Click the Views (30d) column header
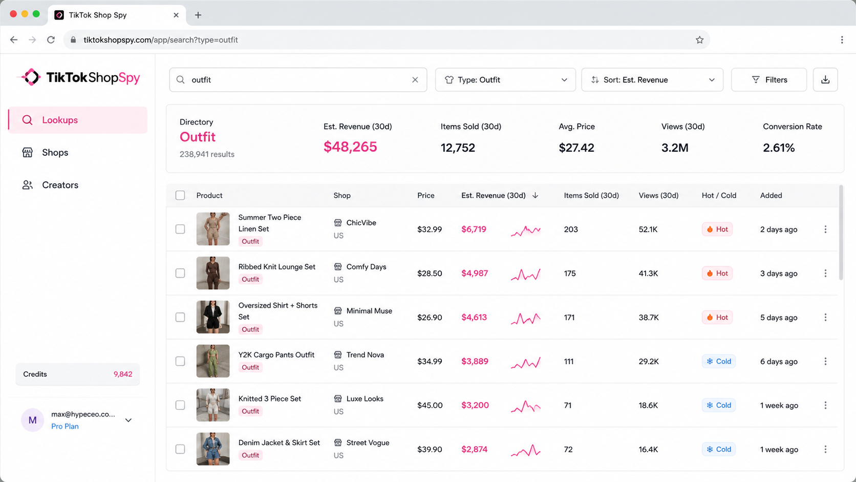856x482 pixels. [x=658, y=196]
